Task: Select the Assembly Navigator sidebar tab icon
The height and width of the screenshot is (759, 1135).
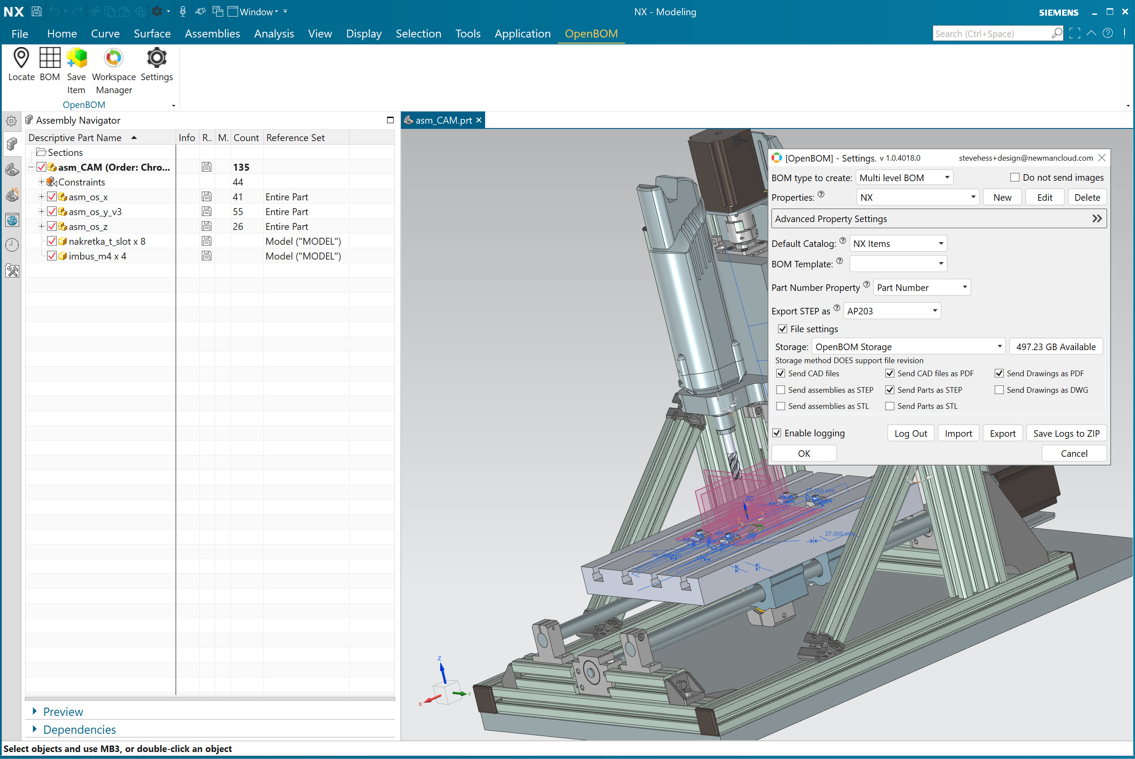Action: pyautogui.click(x=12, y=144)
